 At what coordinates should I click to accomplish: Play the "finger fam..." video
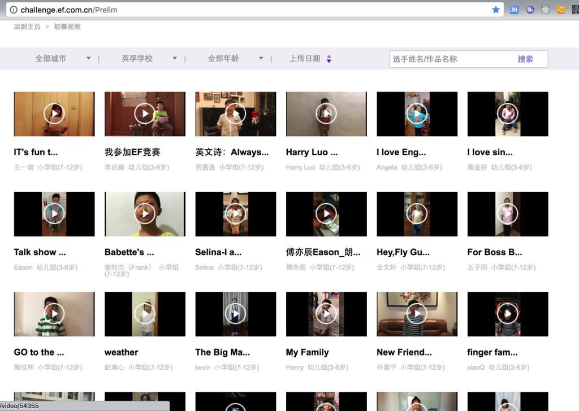(x=508, y=314)
